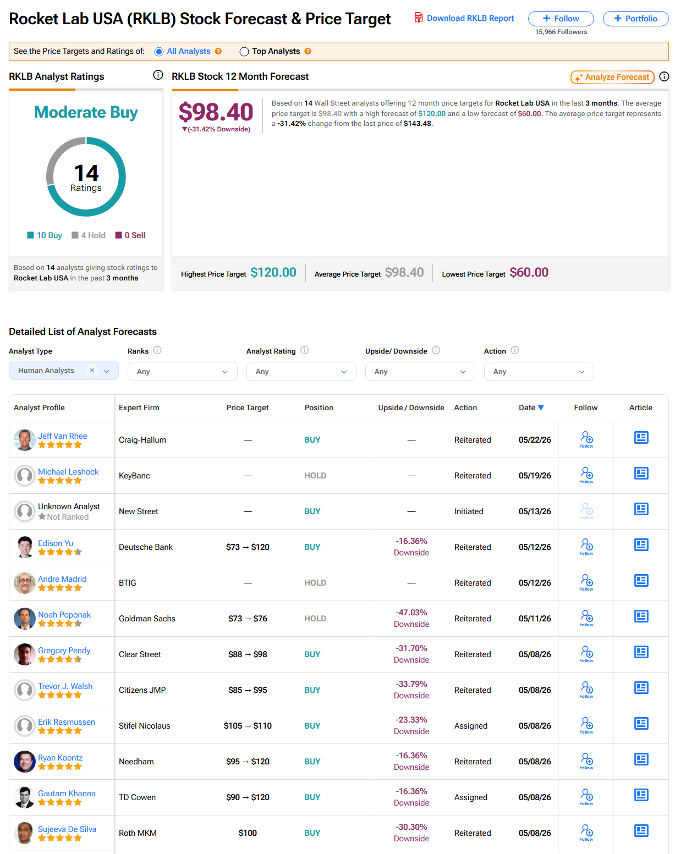The height and width of the screenshot is (854, 675).
Task: Click the Follow stock button
Action: coord(561,18)
